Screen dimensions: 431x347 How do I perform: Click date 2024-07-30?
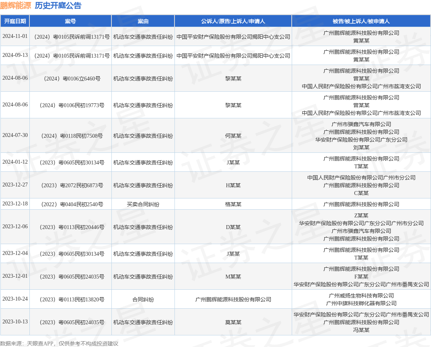point(15,135)
